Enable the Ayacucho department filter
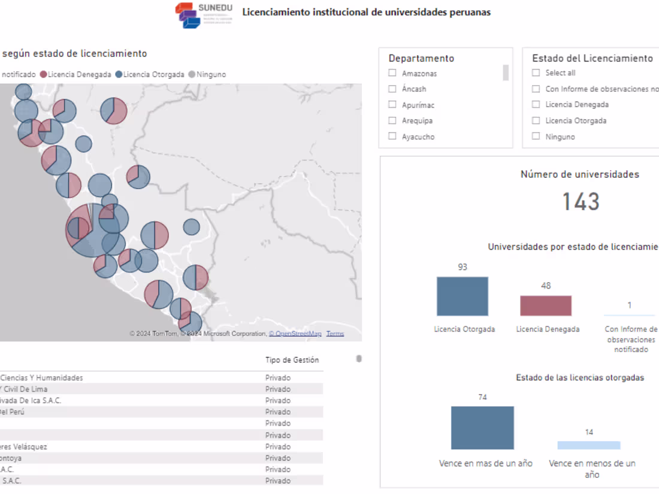Screen dimensions: 659x494 click(392, 137)
